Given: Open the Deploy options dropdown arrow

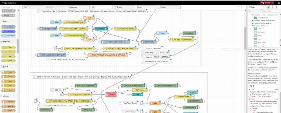Looking at the screenshot, I should [273, 3].
